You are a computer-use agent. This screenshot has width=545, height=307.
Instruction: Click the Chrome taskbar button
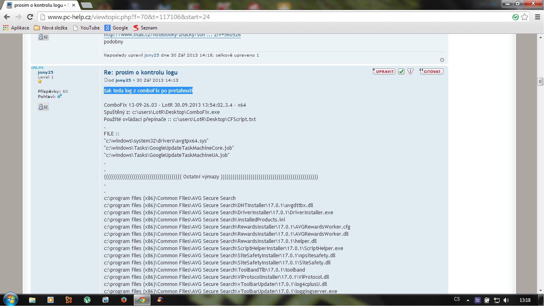click(x=142, y=300)
